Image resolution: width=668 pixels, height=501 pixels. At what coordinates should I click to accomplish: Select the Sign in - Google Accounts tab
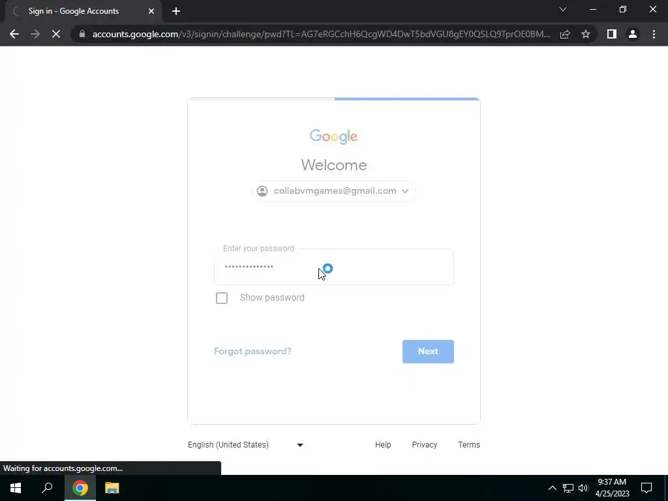coord(83,11)
